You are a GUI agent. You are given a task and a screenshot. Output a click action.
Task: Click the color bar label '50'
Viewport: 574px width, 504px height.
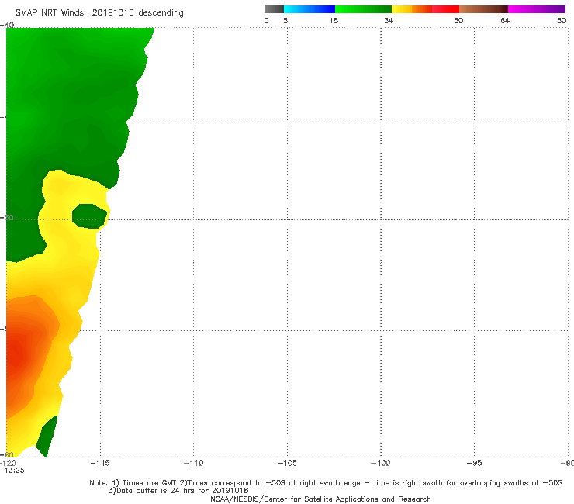click(x=458, y=20)
